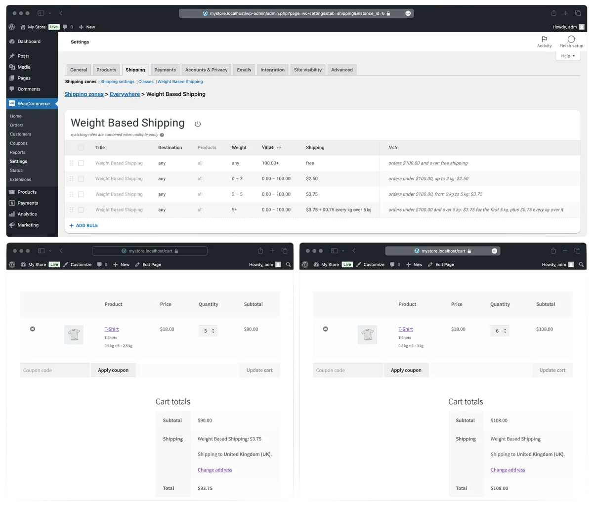Viewport: 593px width, 506px height.
Task: Switch to the Emails settings tab
Action: (x=244, y=70)
